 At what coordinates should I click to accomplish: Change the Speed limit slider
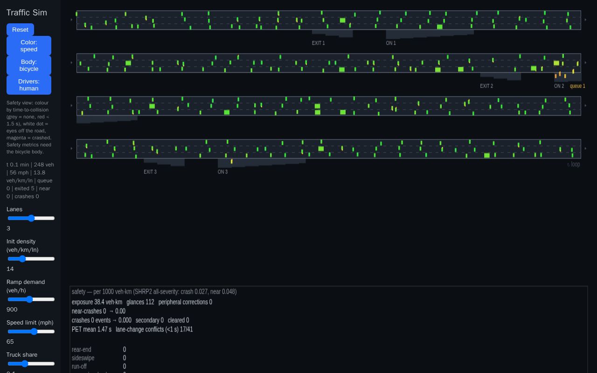coord(31,332)
